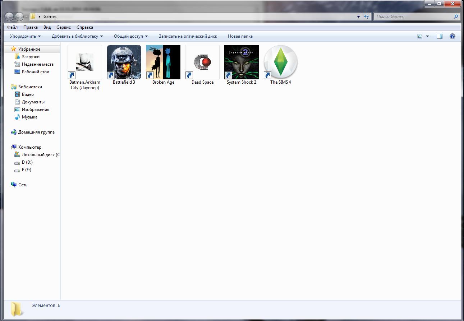Open the Batman.Arkham City launcher shortcut icon
Viewport: 464px width, 321px height.
(85, 62)
